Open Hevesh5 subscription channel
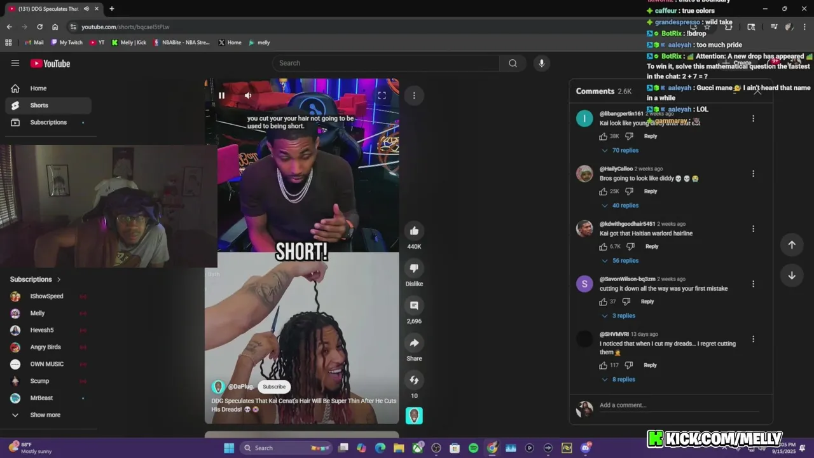814x458 pixels. click(48, 330)
